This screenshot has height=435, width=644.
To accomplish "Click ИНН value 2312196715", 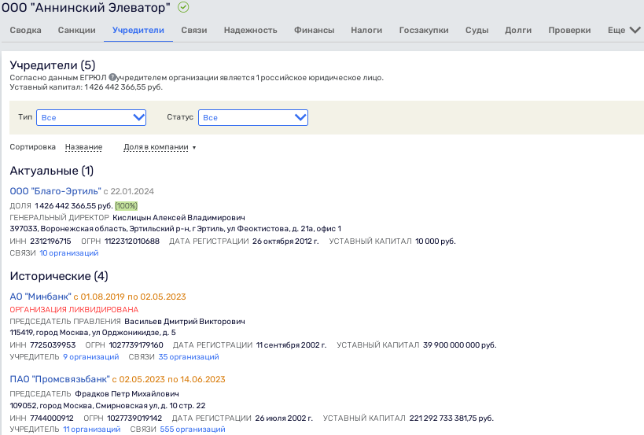I will click(50, 241).
